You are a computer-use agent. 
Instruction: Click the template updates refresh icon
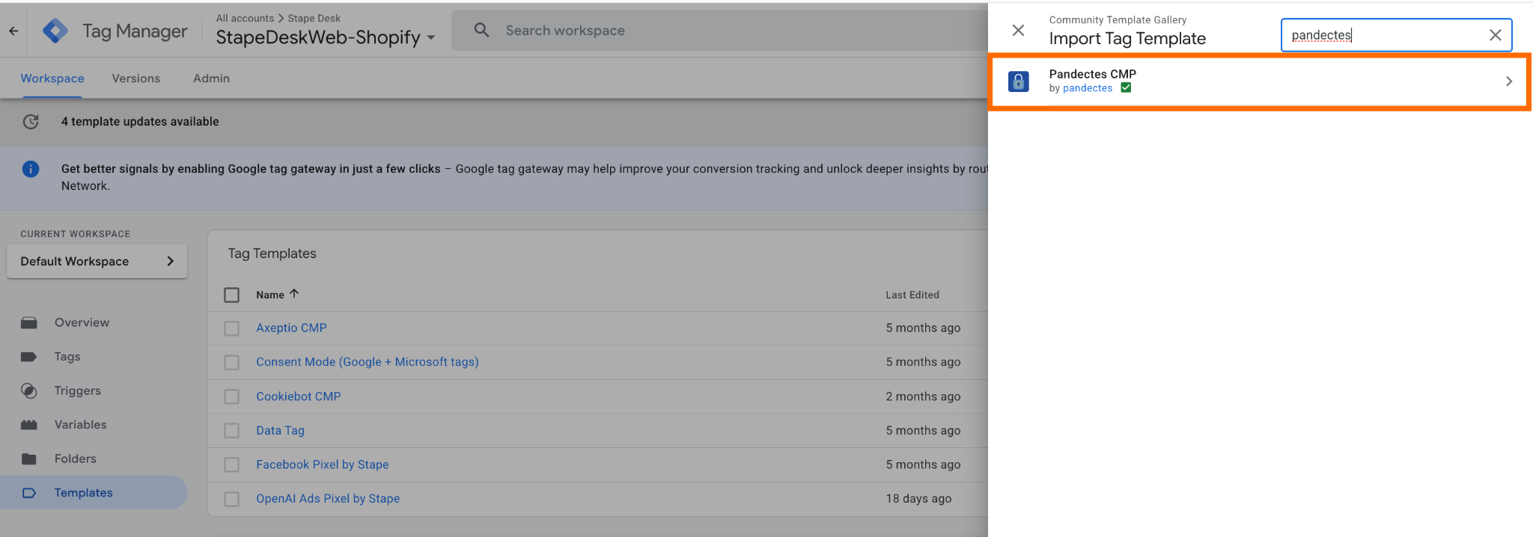pos(31,121)
